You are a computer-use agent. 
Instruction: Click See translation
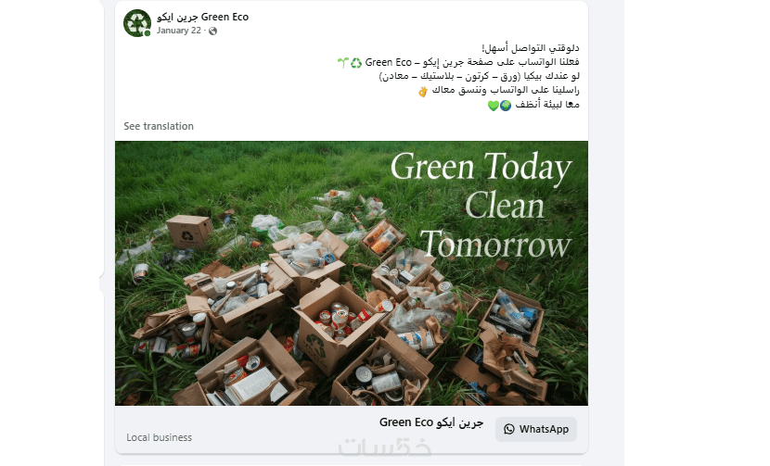click(x=159, y=126)
